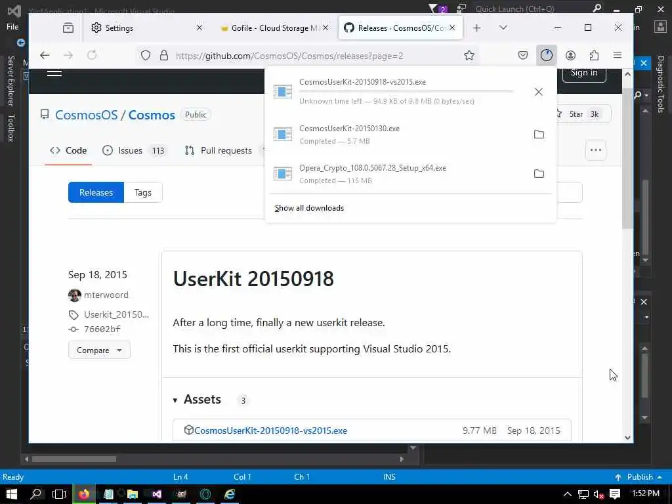
Task: Open the GitHub hamburger navigation menu
Action: pos(54,73)
